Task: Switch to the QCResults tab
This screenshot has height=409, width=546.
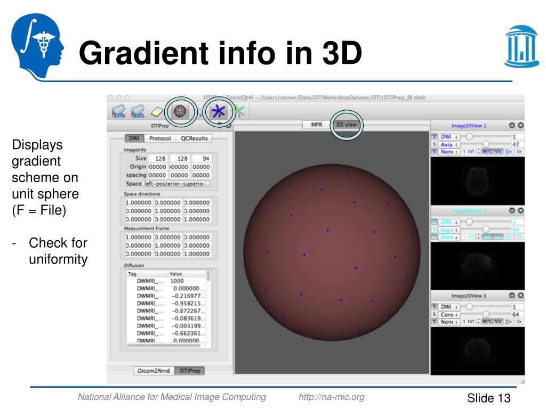Action: tap(194, 138)
